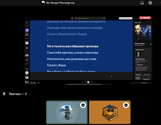Click the white Premium button in Spotify
The width and height of the screenshot is (161, 125).
(x=126, y=18)
